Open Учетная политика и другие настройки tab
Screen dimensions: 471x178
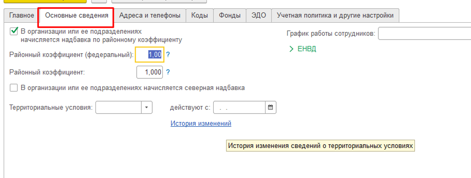coord(335,15)
